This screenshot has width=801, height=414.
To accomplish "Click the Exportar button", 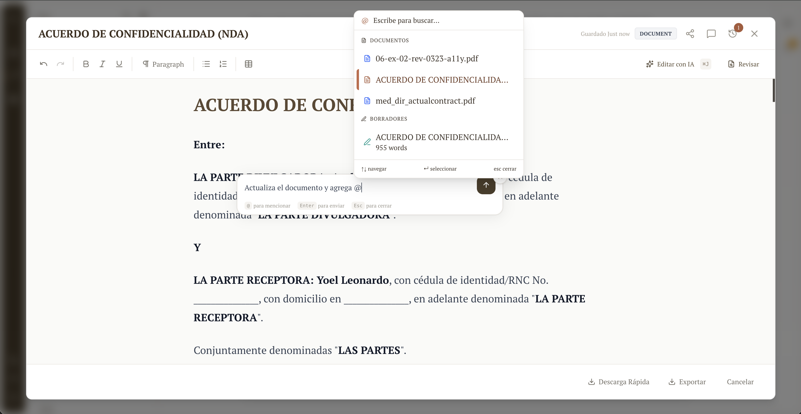I will 687,382.
